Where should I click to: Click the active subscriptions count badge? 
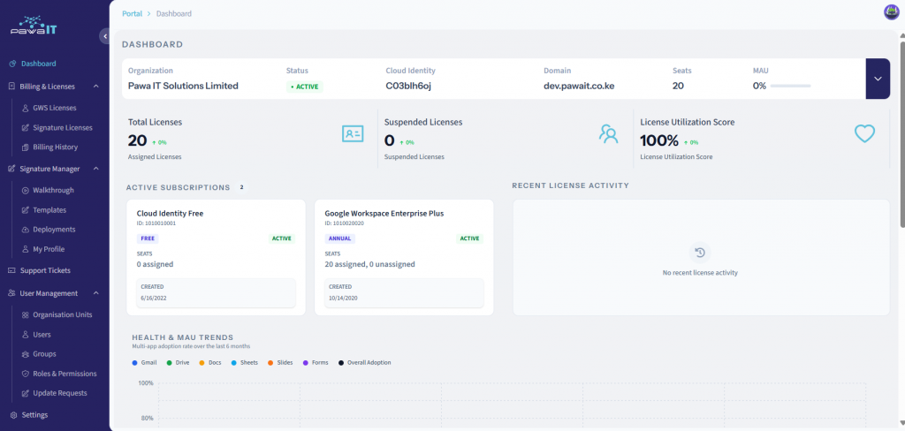click(242, 187)
